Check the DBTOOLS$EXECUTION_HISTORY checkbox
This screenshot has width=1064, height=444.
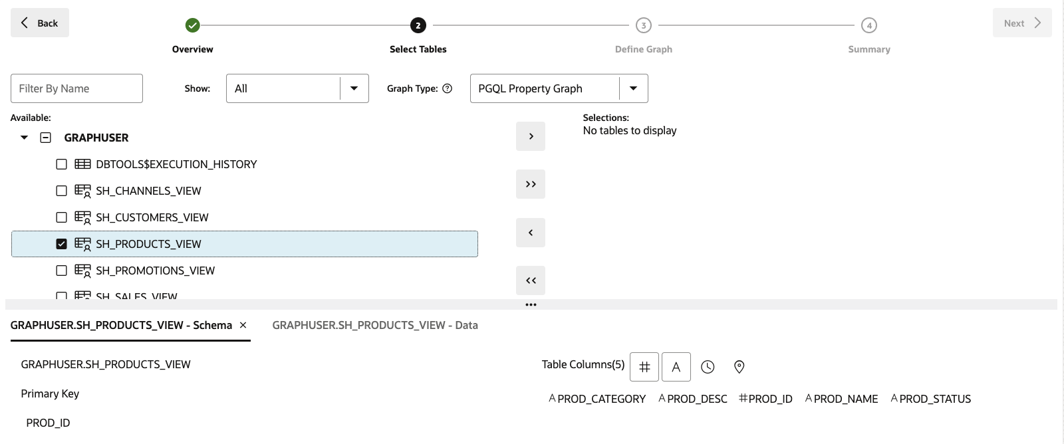coord(62,164)
